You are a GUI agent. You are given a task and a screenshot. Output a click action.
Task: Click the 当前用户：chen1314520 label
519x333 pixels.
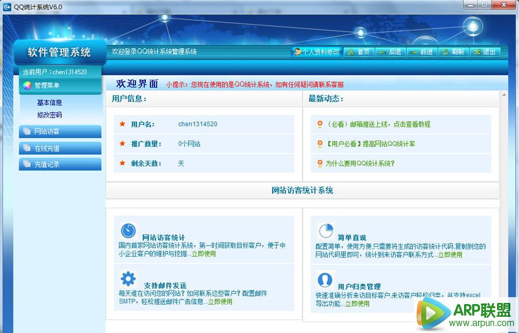click(x=54, y=72)
